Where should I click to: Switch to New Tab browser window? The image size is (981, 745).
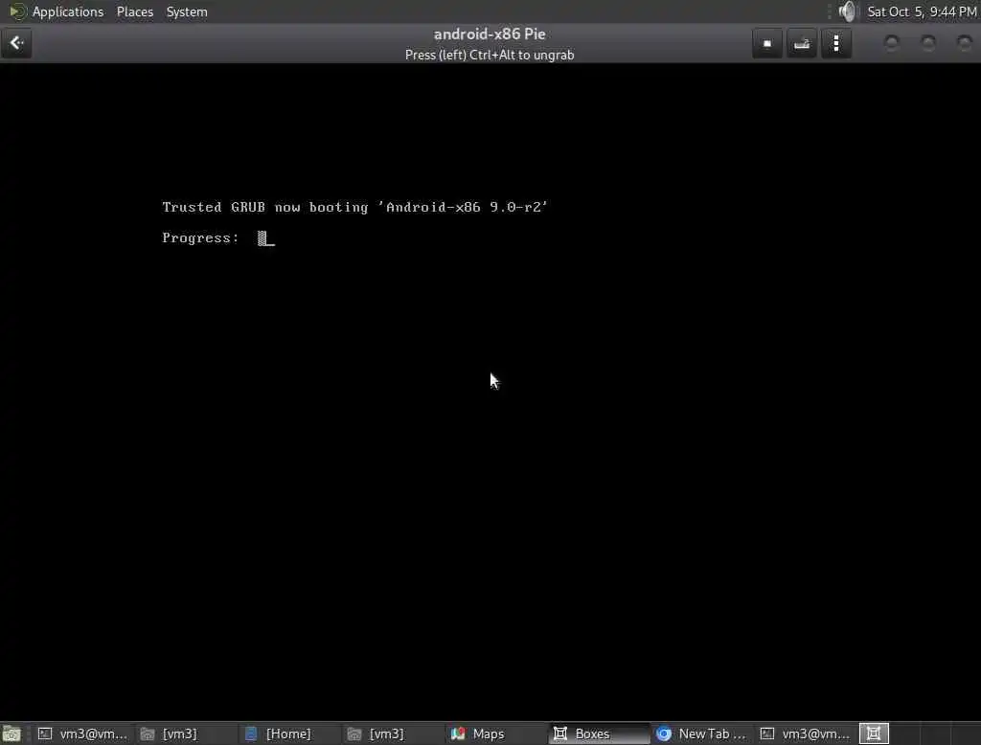click(x=700, y=734)
